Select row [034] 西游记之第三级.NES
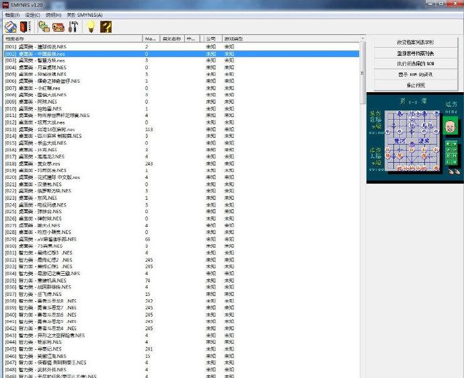 coord(182,274)
